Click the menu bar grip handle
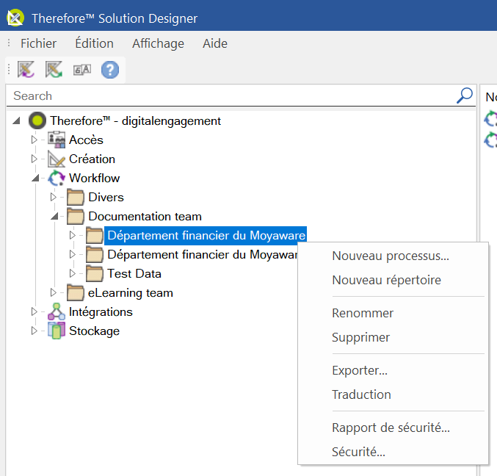This screenshot has width=497, height=476. (x=9, y=43)
